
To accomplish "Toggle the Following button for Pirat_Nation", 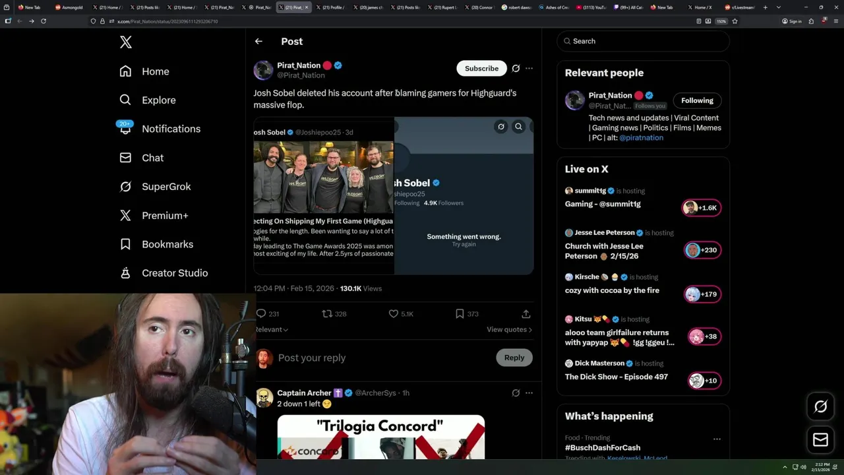I will tap(697, 100).
